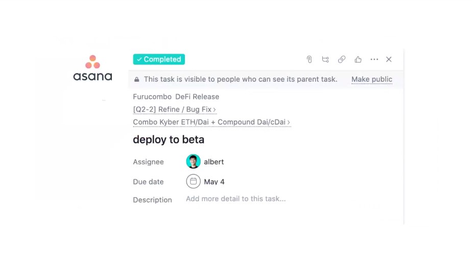The height and width of the screenshot is (267, 472).
Task: Click the subtask icon in the toolbar
Action: 325,59
